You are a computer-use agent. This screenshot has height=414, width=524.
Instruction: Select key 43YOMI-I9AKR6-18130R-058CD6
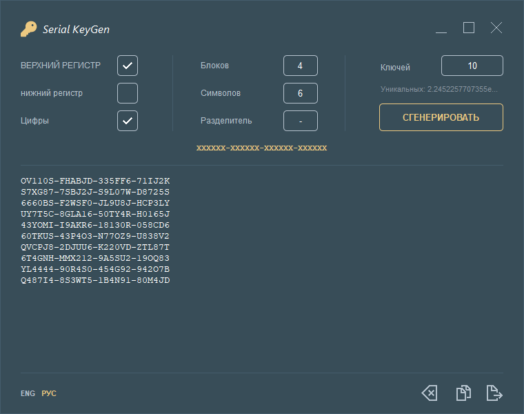95,225
